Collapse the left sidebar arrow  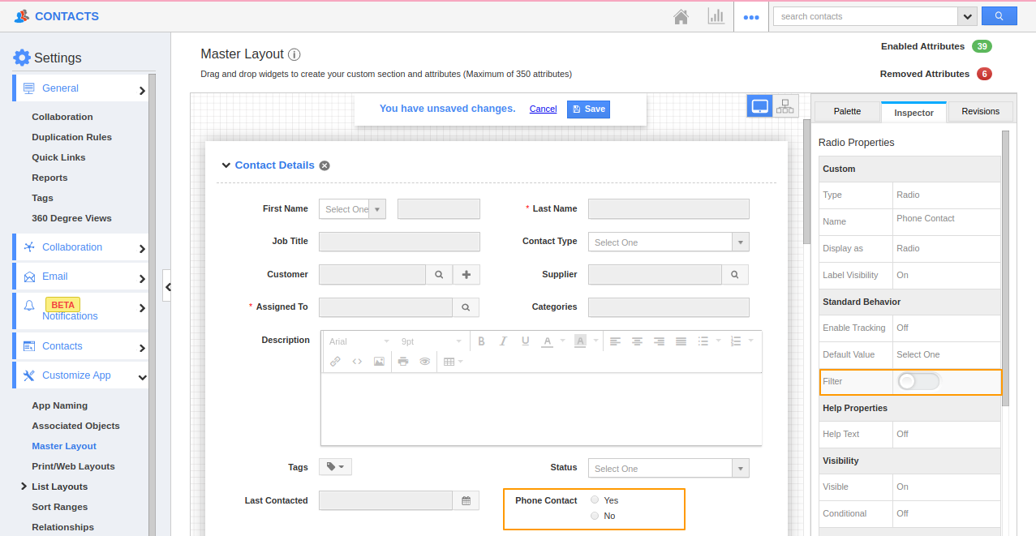(x=167, y=286)
